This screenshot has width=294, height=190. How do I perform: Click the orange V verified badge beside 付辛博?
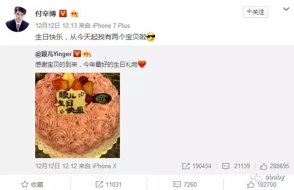click(x=63, y=13)
